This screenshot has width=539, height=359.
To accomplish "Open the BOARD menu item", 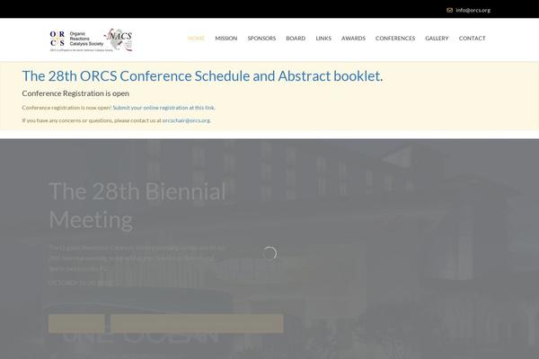I will point(296,38).
